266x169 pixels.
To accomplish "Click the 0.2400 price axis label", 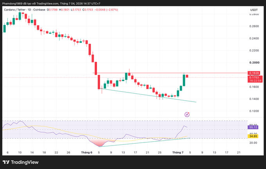I will click(254, 38).
